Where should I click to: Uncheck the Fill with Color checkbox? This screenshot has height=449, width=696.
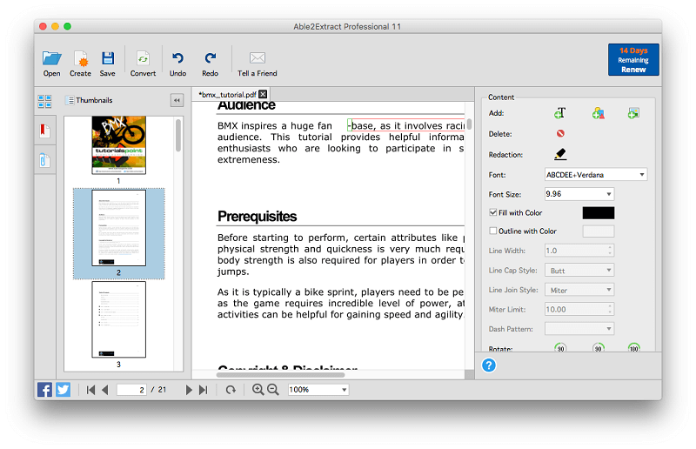[492, 212]
